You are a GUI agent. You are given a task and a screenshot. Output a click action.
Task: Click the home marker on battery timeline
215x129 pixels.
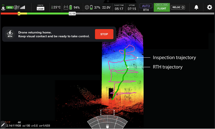click(19, 13)
